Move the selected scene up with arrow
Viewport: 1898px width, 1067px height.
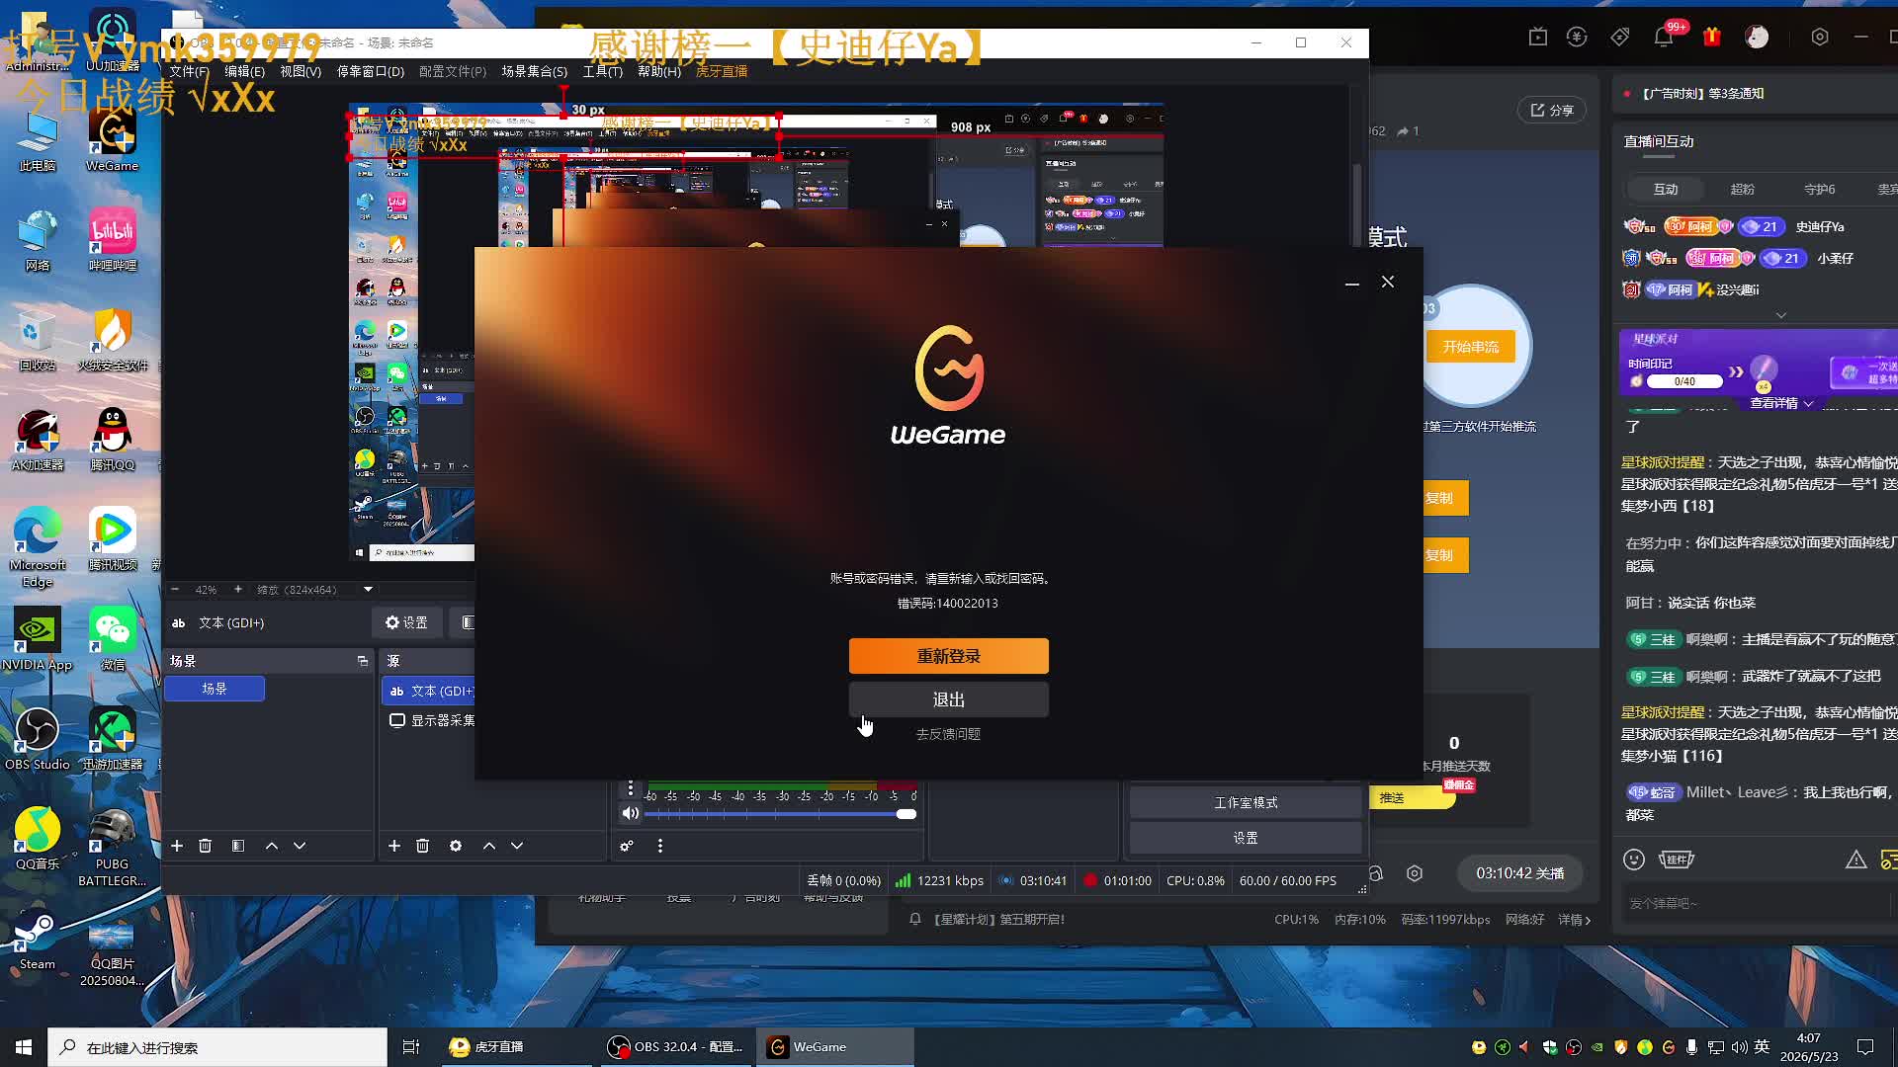272,846
